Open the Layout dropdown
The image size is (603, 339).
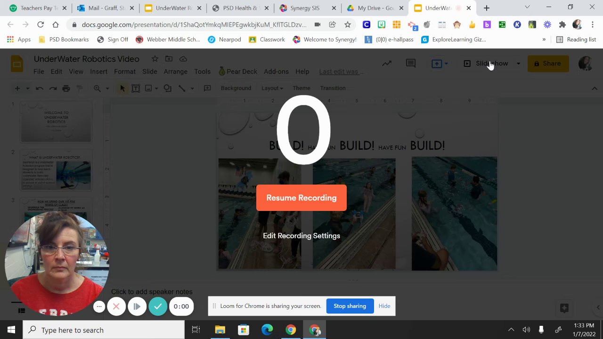[x=272, y=88]
